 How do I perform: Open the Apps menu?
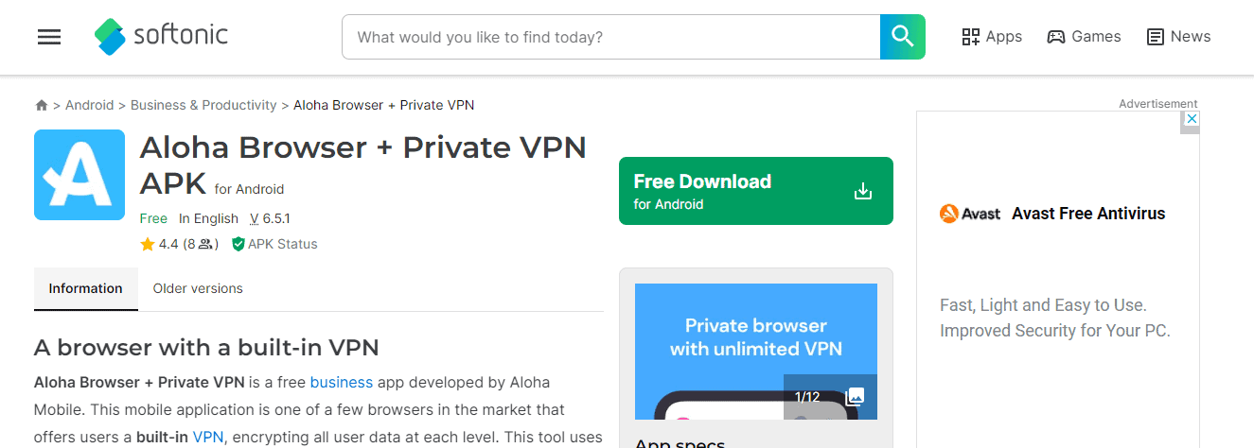click(x=992, y=37)
